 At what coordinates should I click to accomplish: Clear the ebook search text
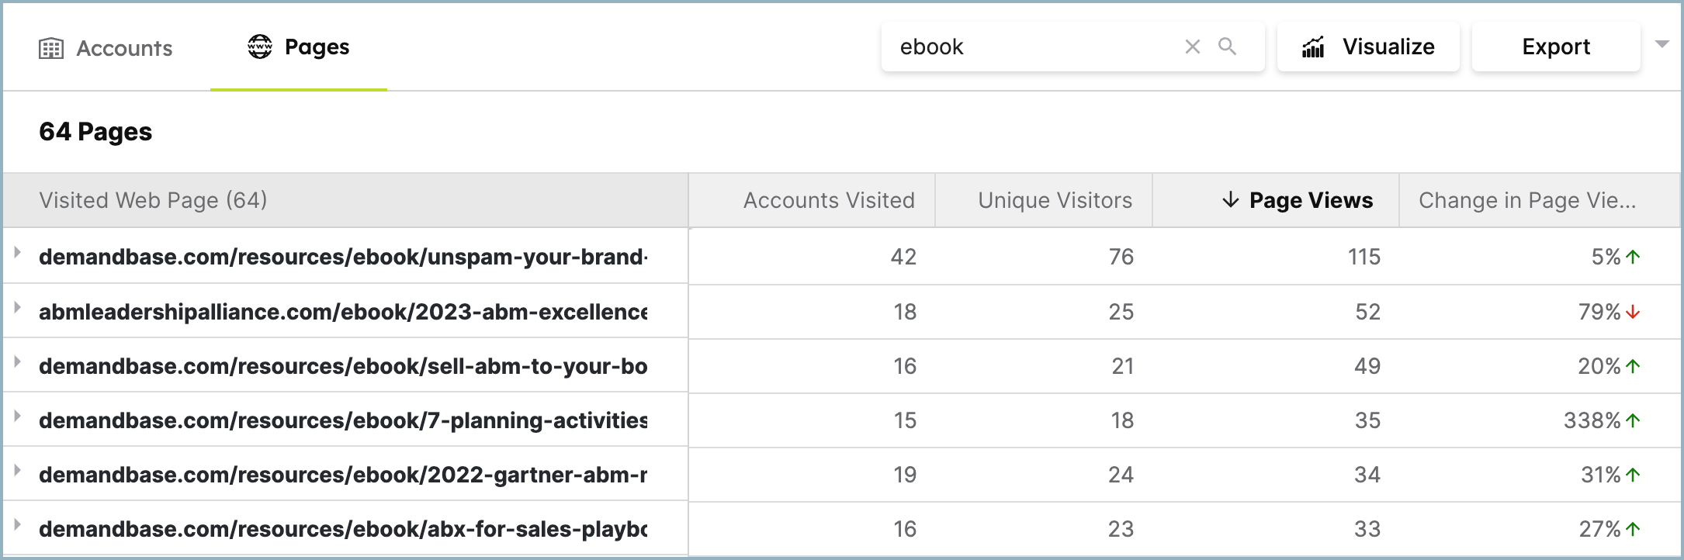[x=1193, y=47]
